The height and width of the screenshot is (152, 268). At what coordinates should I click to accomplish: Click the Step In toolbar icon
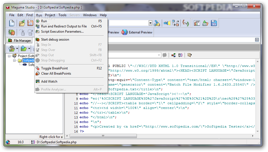(x=22, y=32)
